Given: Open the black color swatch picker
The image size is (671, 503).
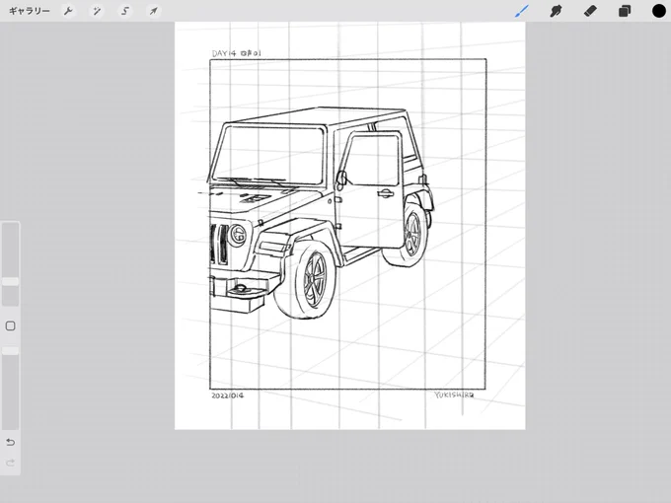Looking at the screenshot, I should click(x=658, y=11).
